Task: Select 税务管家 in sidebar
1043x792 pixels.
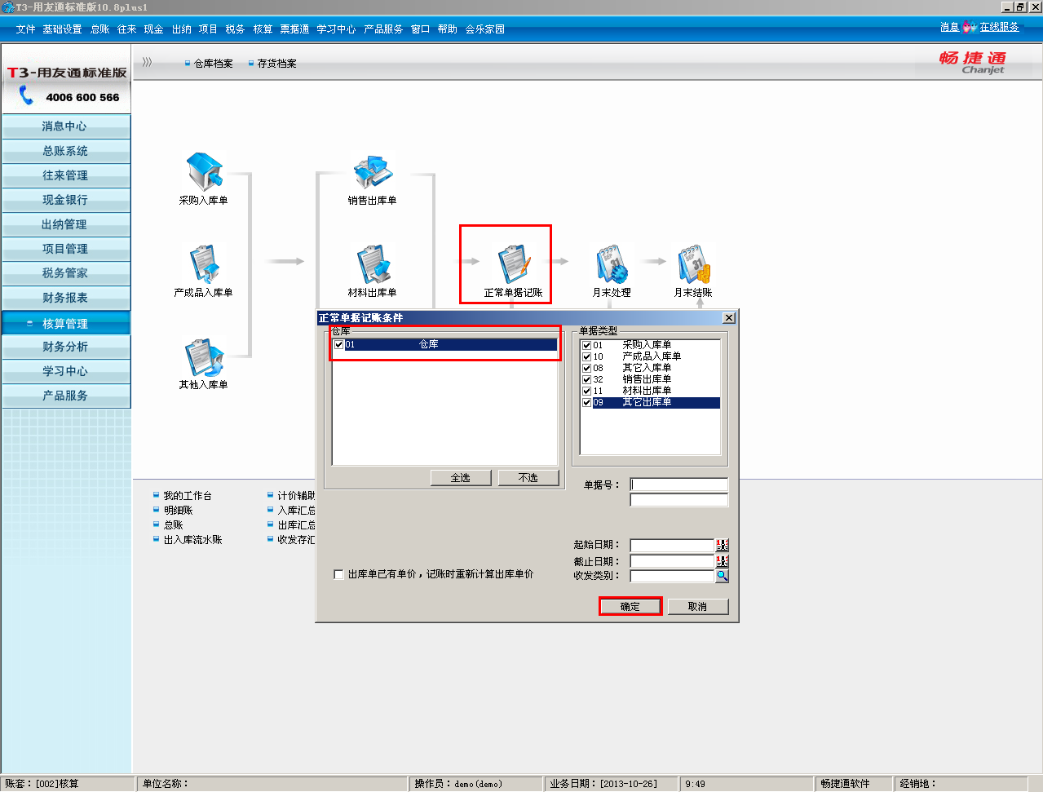Action: (x=65, y=273)
